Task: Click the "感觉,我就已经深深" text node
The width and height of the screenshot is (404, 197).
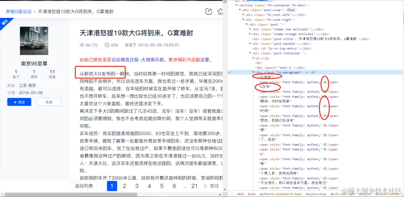Action: click(x=276, y=121)
